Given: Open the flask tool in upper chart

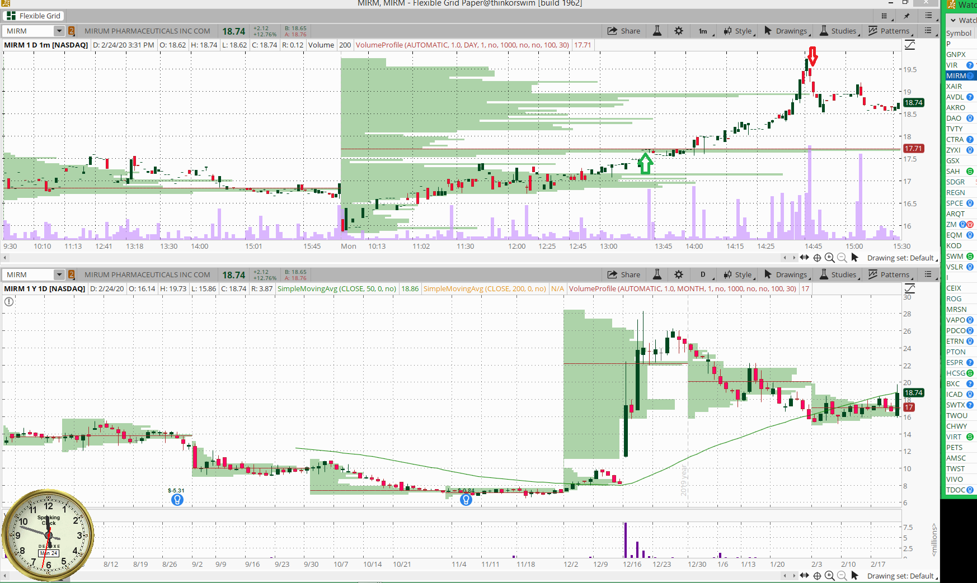Looking at the screenshot, I should tap(657, 31).
